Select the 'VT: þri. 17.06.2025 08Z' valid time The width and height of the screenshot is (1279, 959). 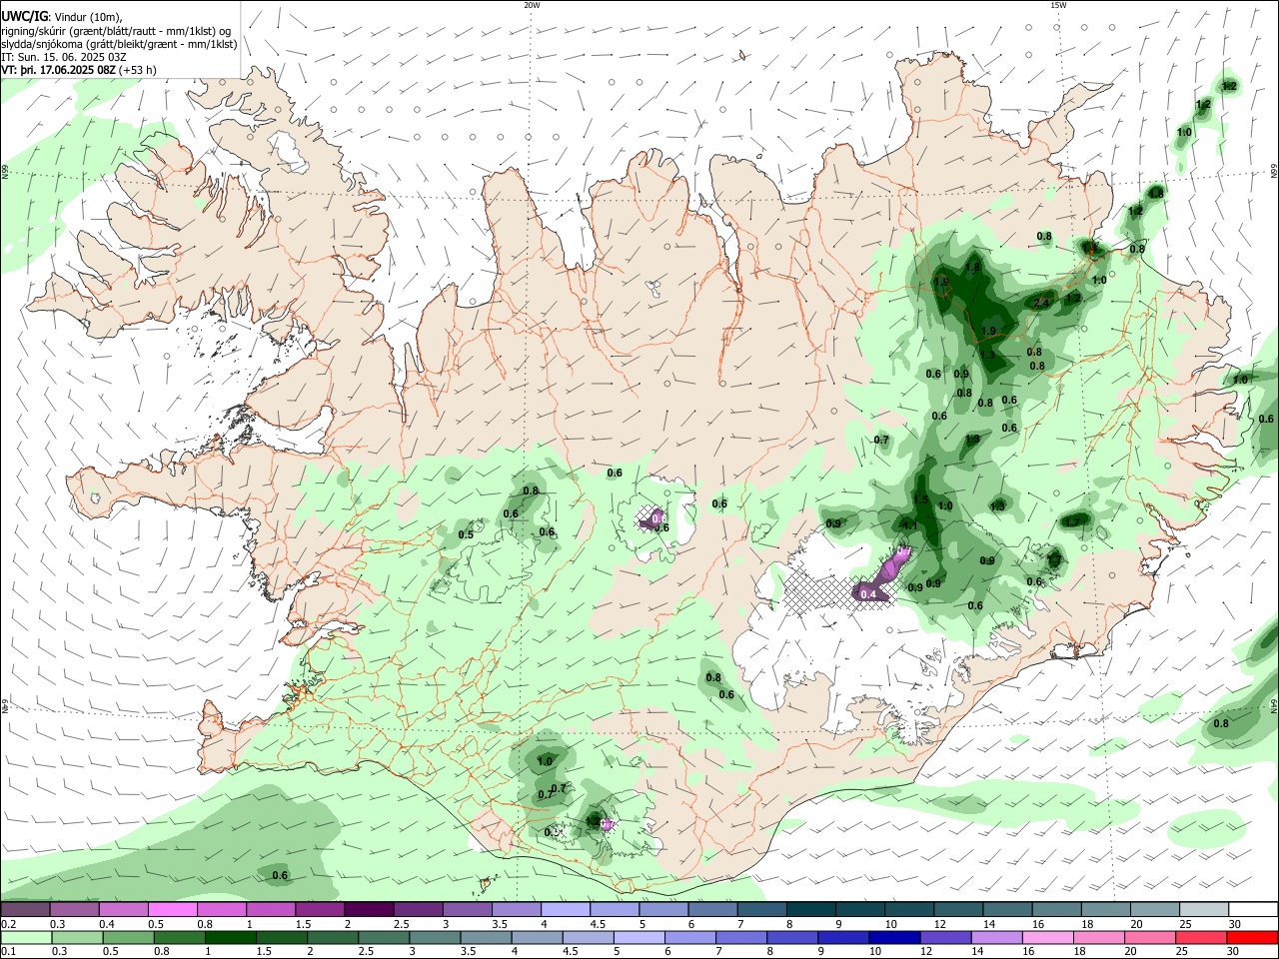point(58,70)
